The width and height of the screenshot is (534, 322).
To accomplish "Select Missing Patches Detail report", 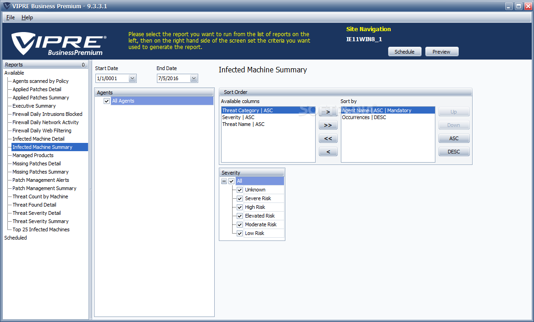I will [x=36, y=164].
